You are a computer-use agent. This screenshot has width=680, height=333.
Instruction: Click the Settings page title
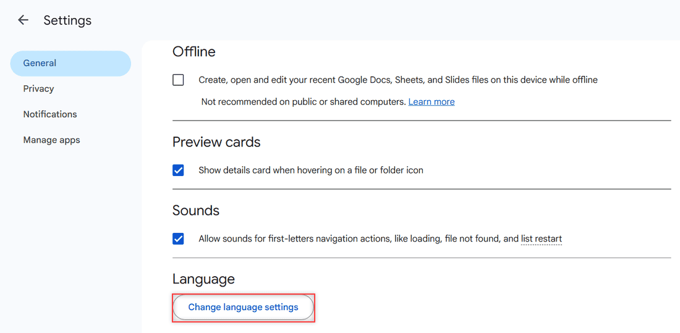pyautogui.click(x=67, y=20)
